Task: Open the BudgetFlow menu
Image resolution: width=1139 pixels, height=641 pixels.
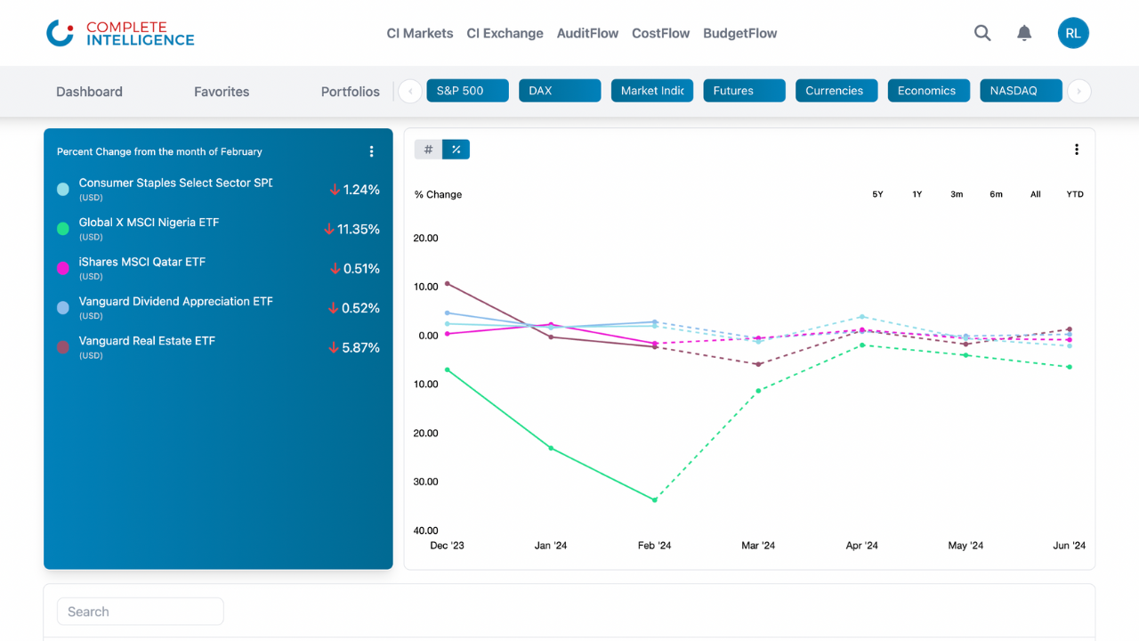Action: pyautogui.click(x=740, y=33)
